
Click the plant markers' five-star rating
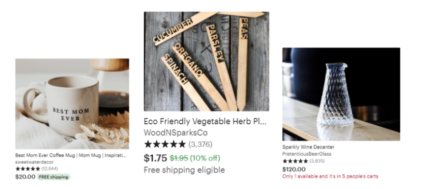(165, 144)
